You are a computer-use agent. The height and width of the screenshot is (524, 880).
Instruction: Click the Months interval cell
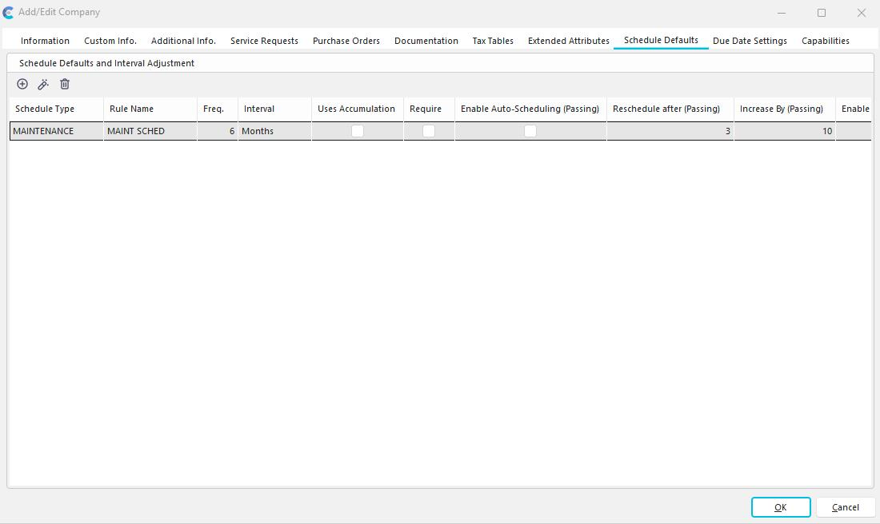pos(274,131)
